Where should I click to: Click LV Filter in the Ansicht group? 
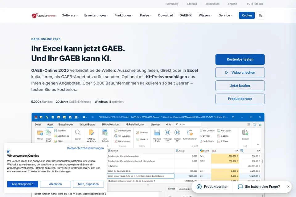205,136
